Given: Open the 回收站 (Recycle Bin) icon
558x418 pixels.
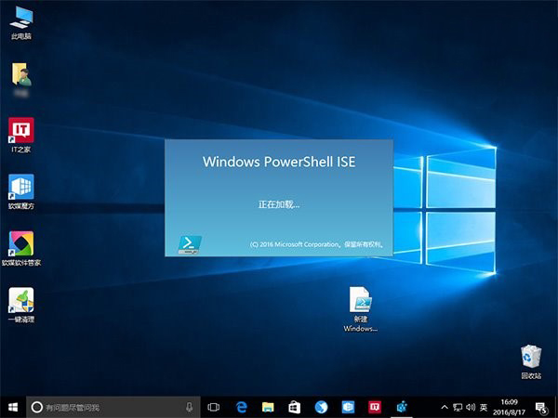Looking at the screenshot, I should (x=531, y=358).
